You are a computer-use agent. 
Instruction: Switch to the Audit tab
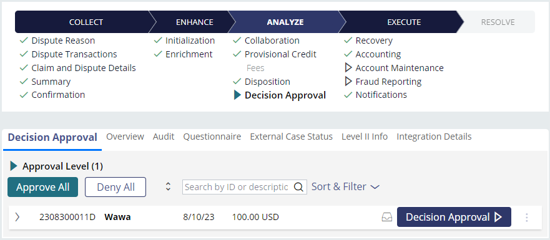pos(164,137)
